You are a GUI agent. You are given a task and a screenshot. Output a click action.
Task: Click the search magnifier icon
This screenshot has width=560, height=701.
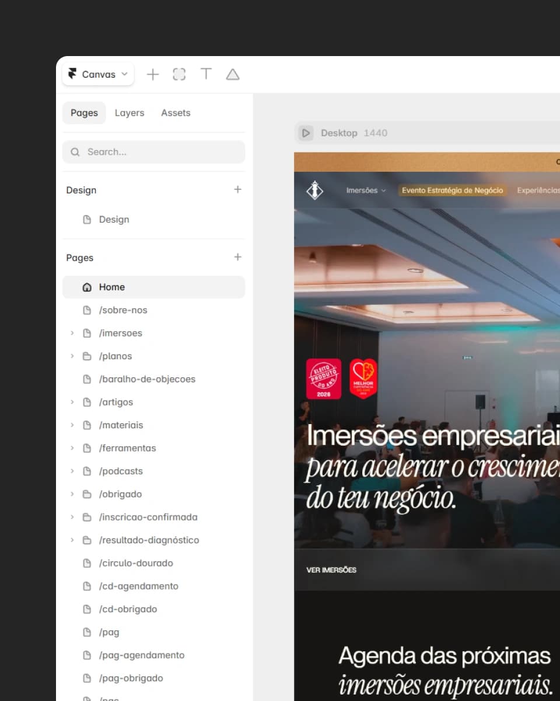[x=75, y=152]
